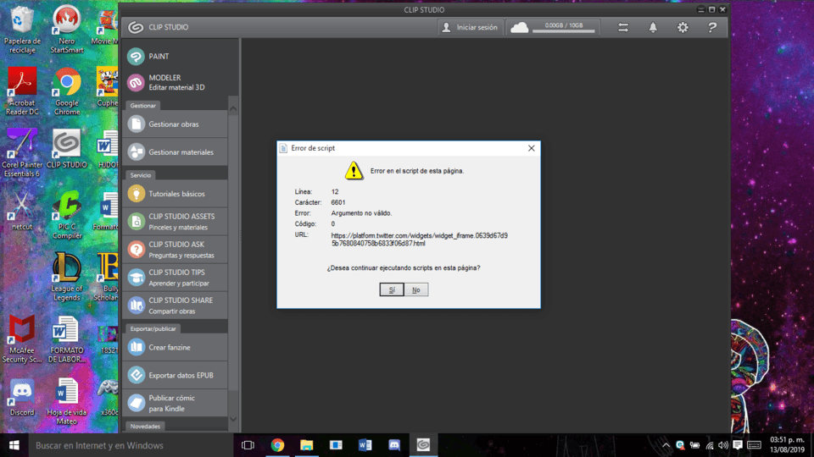This screenshot has width=814, height=457.
Task: Select Hoja de vida Mateo document
Action: click(x=66, y=401)
